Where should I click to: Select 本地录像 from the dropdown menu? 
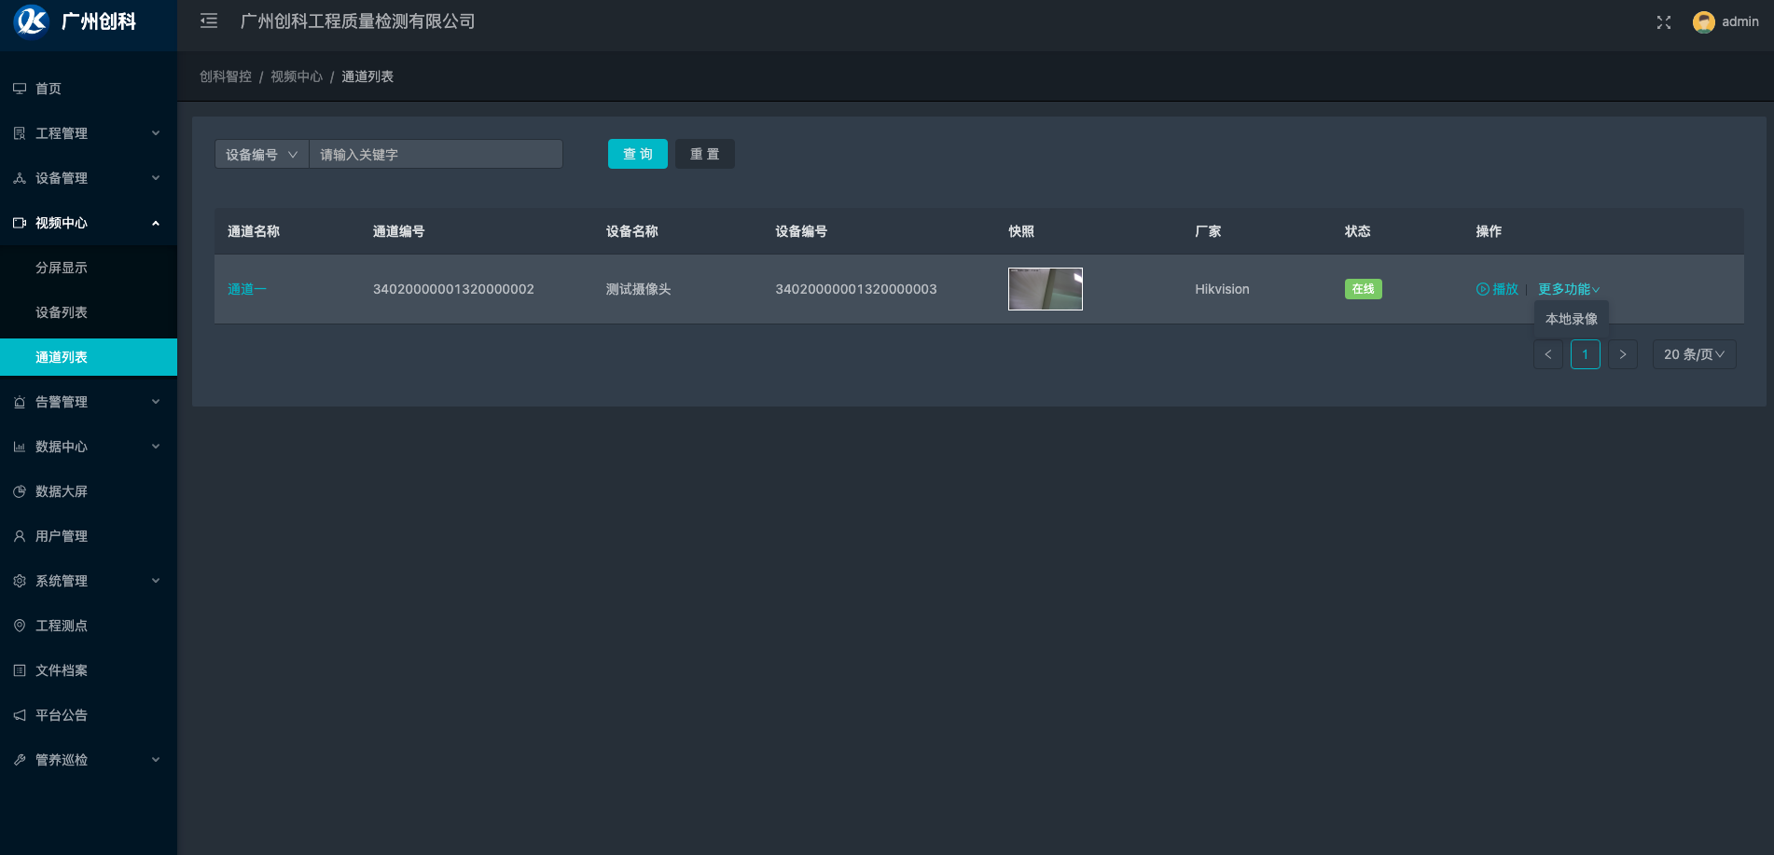pyautogui.click(x=1571, y=319)
